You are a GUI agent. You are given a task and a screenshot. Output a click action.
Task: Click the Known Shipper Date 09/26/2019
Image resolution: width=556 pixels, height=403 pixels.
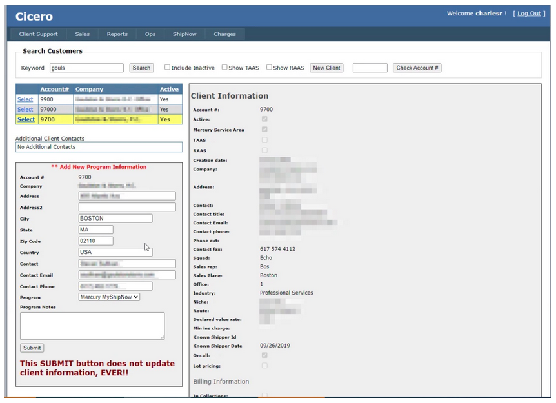tap(275, 346)
